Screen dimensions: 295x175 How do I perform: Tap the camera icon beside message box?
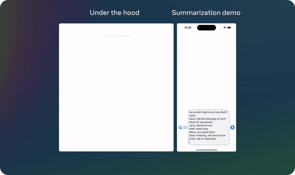[185, 127]
